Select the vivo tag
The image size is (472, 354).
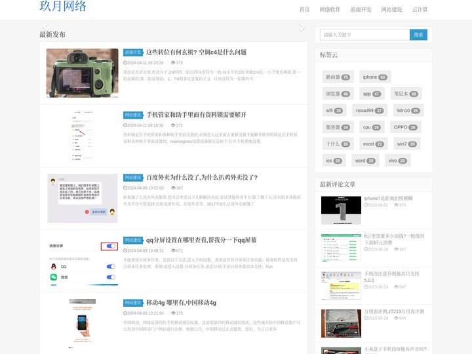tap(397, 161)
